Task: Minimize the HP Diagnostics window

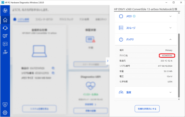Action: [166, 2]
